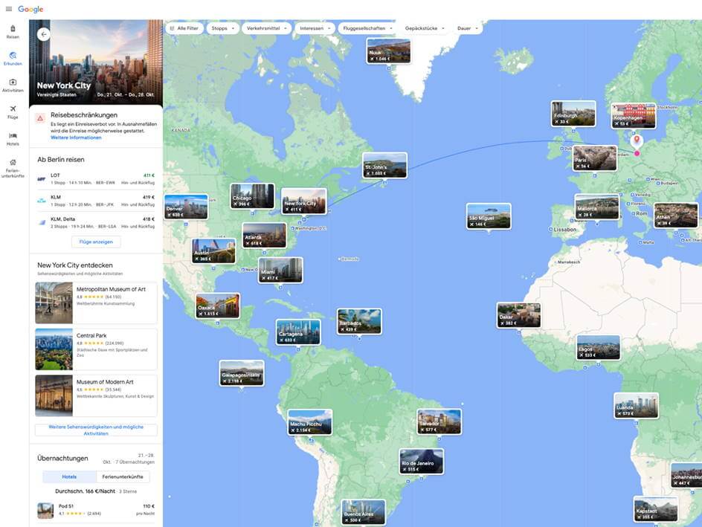Open Erkunden explore icon in sidebar
The image size is (702, 527).
pos(13,56)
